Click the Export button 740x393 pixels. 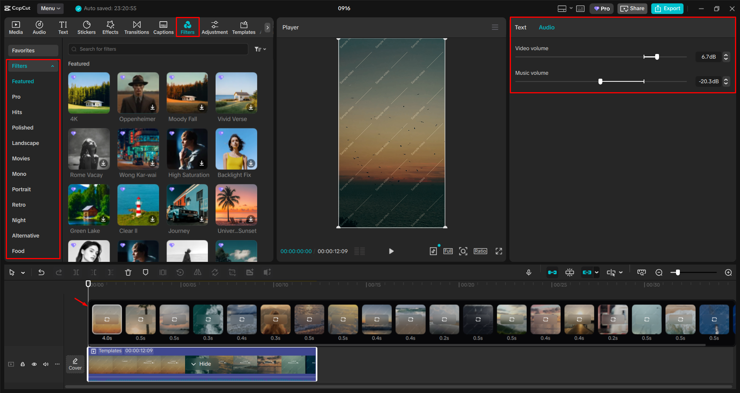point(667,8)
